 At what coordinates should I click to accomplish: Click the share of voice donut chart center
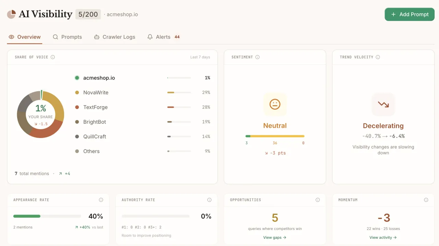(40, 114)
